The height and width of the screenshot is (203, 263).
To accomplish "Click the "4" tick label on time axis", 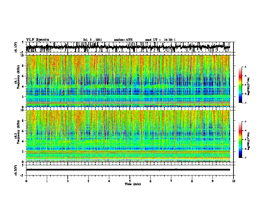I will [109, 181].
